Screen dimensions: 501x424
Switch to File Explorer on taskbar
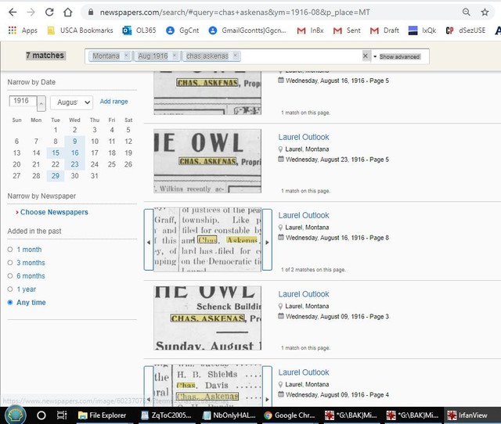103,415
